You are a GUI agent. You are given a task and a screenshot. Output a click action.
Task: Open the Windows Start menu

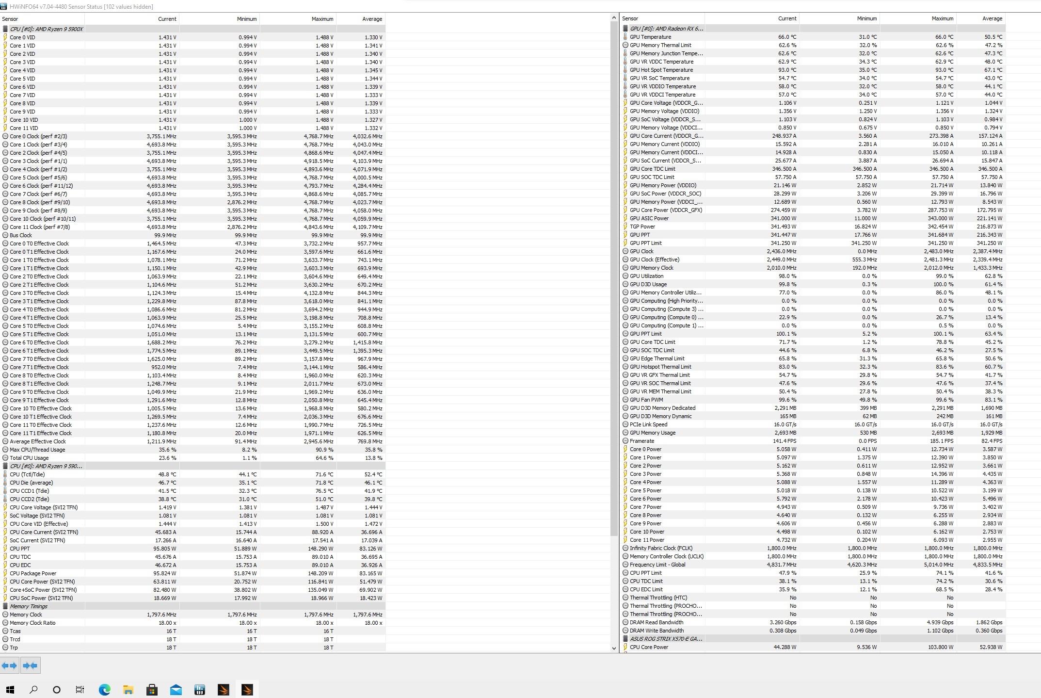pos(10,690)
